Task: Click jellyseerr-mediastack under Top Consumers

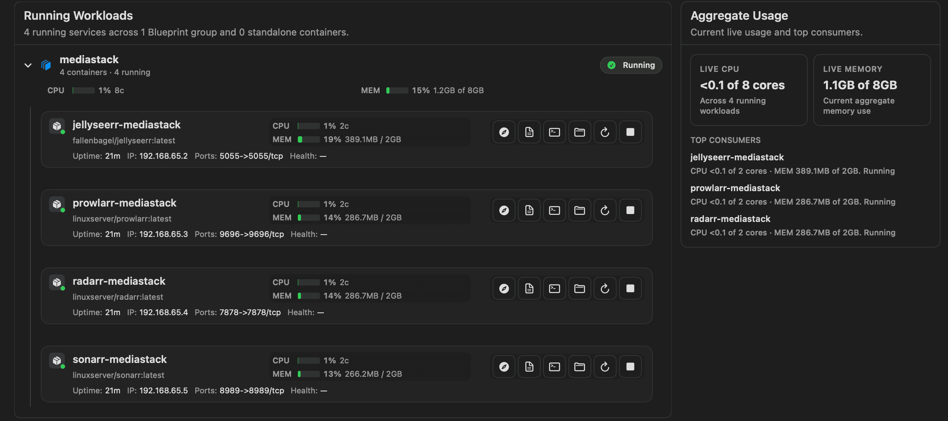Action: tap(737, 157)
